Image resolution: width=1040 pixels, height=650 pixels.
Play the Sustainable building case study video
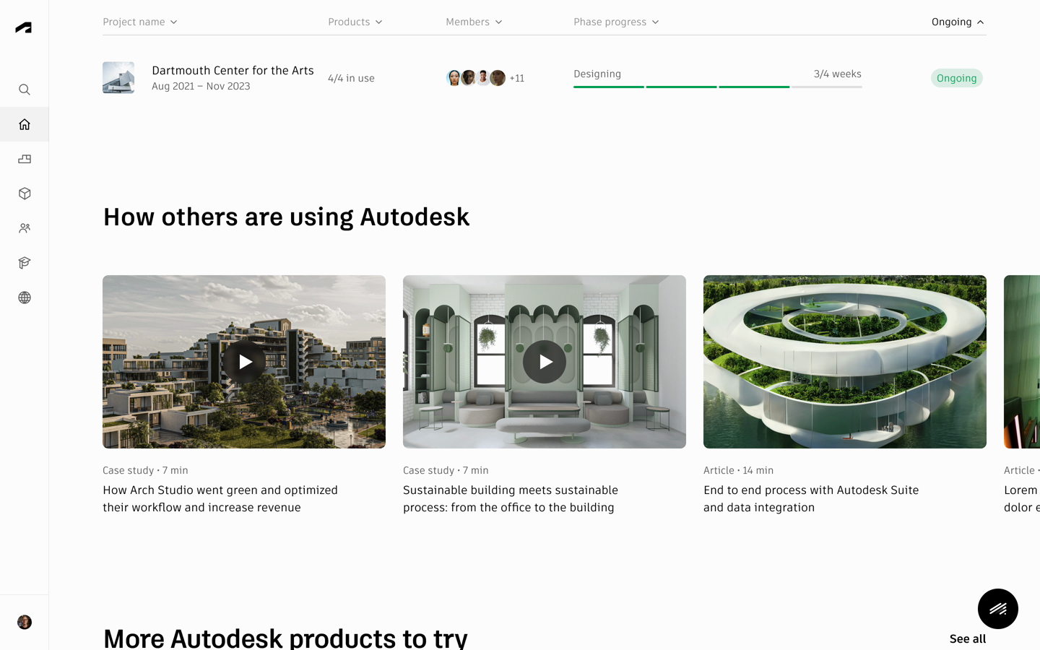[x=545, y=362]
